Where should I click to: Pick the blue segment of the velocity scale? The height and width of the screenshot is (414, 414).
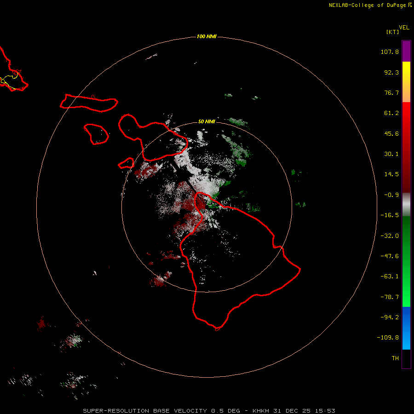tap(406, 328)
